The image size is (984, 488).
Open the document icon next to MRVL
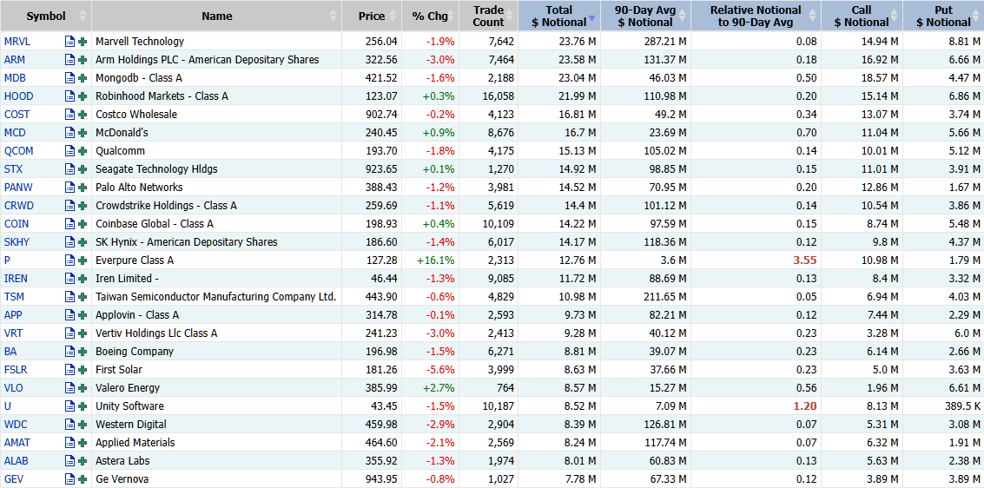[x=69, y=42]
